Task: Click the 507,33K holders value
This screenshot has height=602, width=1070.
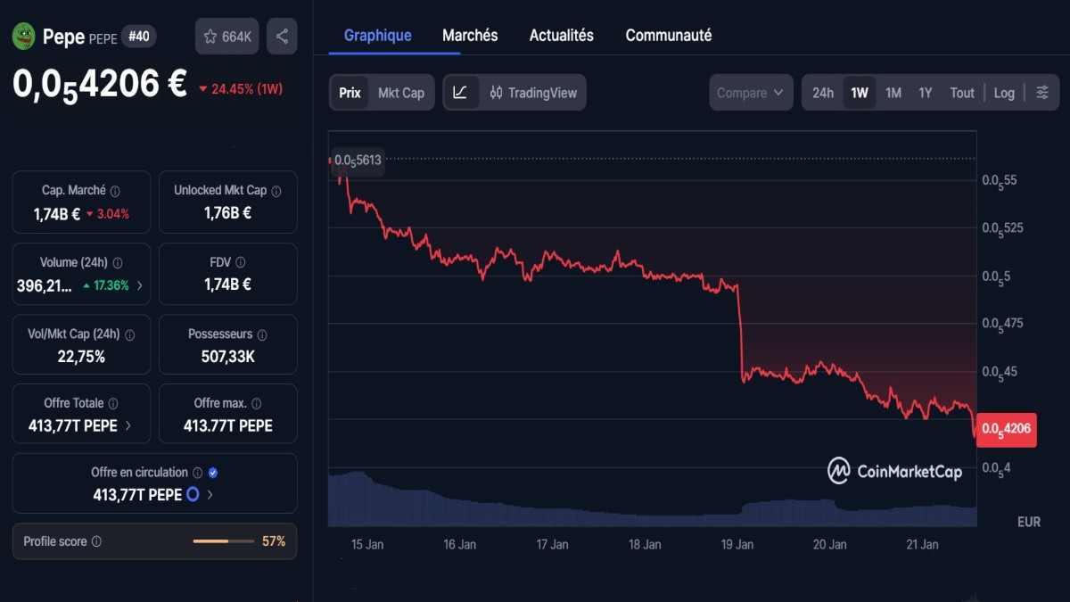Action: (227, 357)
